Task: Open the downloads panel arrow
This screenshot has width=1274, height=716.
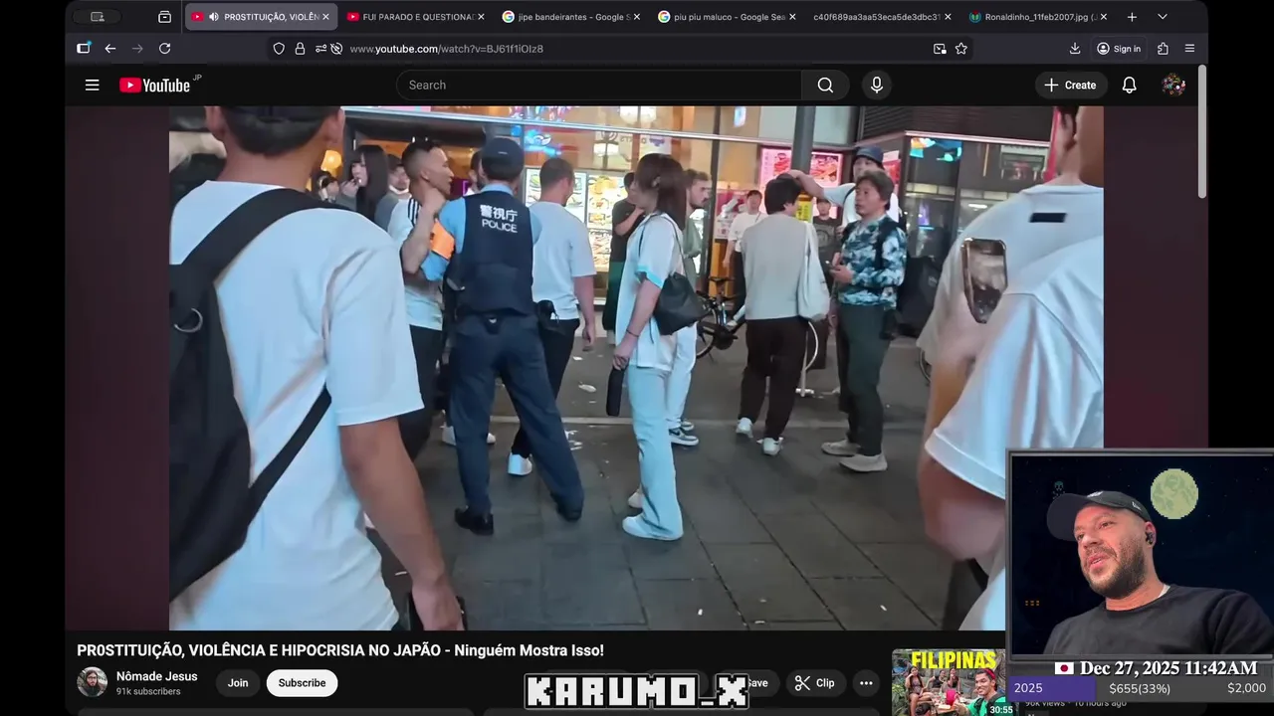Action: pyautogui.click(x=1075, y=49)
